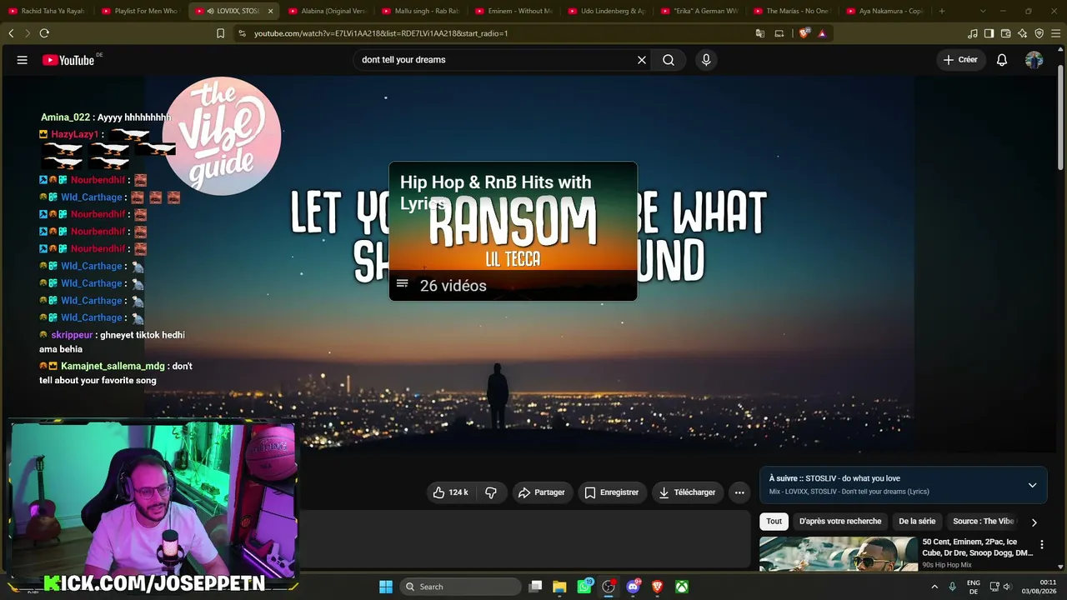Save video with Enregistrer button
This screenshot has height=600, width=1067.
click(x=612, y=492)
